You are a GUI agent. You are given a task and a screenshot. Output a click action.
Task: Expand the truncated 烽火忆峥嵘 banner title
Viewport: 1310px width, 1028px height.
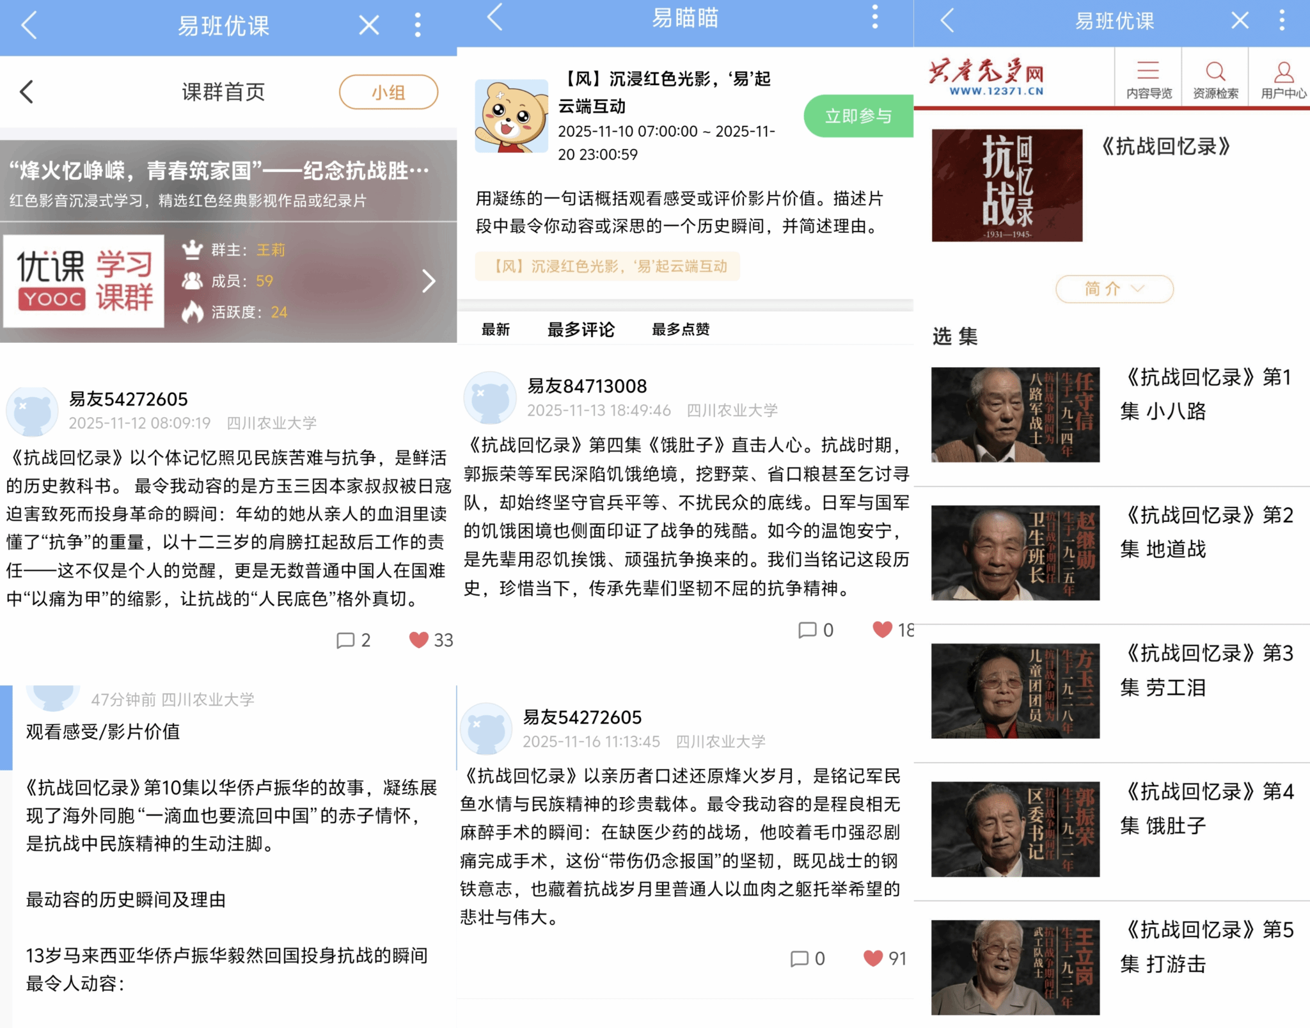click(219, 171)
